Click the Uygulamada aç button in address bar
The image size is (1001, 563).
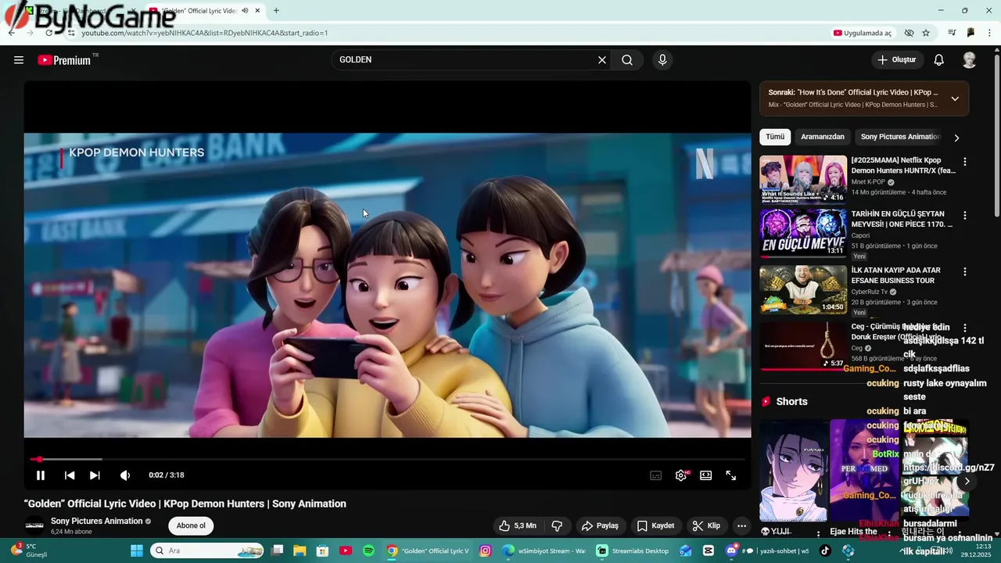[x=863, y=33]
